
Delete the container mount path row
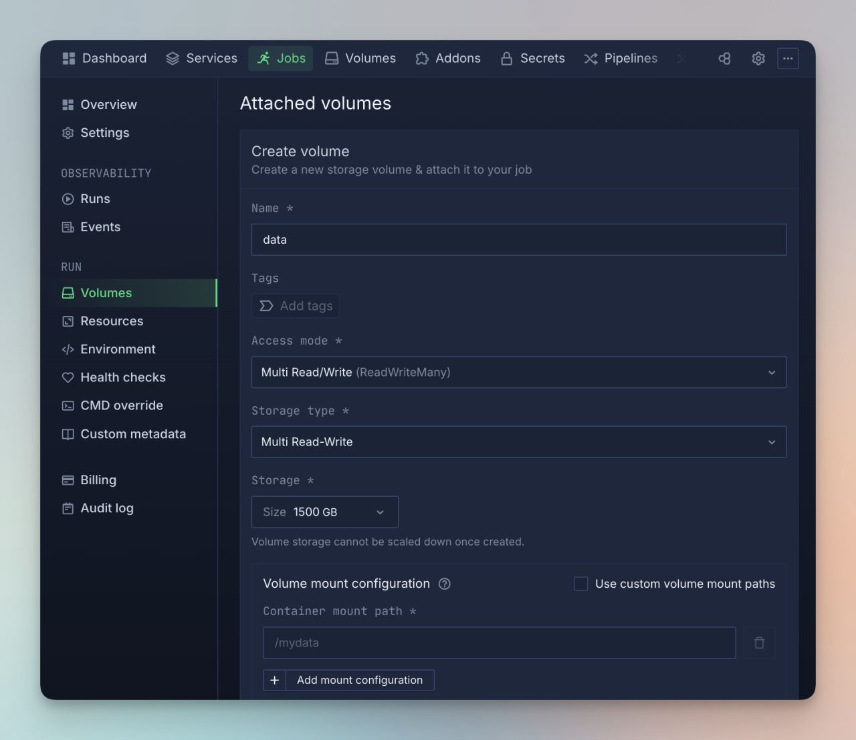click(759, 643)
